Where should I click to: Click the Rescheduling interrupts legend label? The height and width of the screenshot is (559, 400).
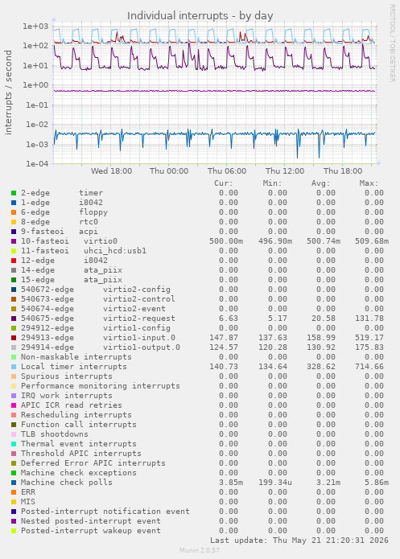pos(76,415)
